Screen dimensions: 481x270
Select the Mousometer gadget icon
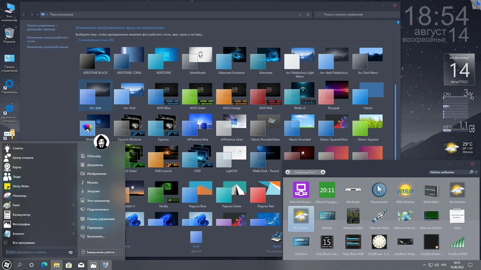(x=379, y=190)
